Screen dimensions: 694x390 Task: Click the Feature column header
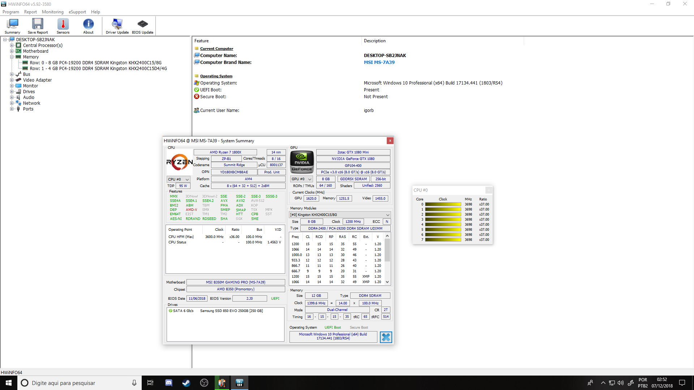tap(277, 41)
